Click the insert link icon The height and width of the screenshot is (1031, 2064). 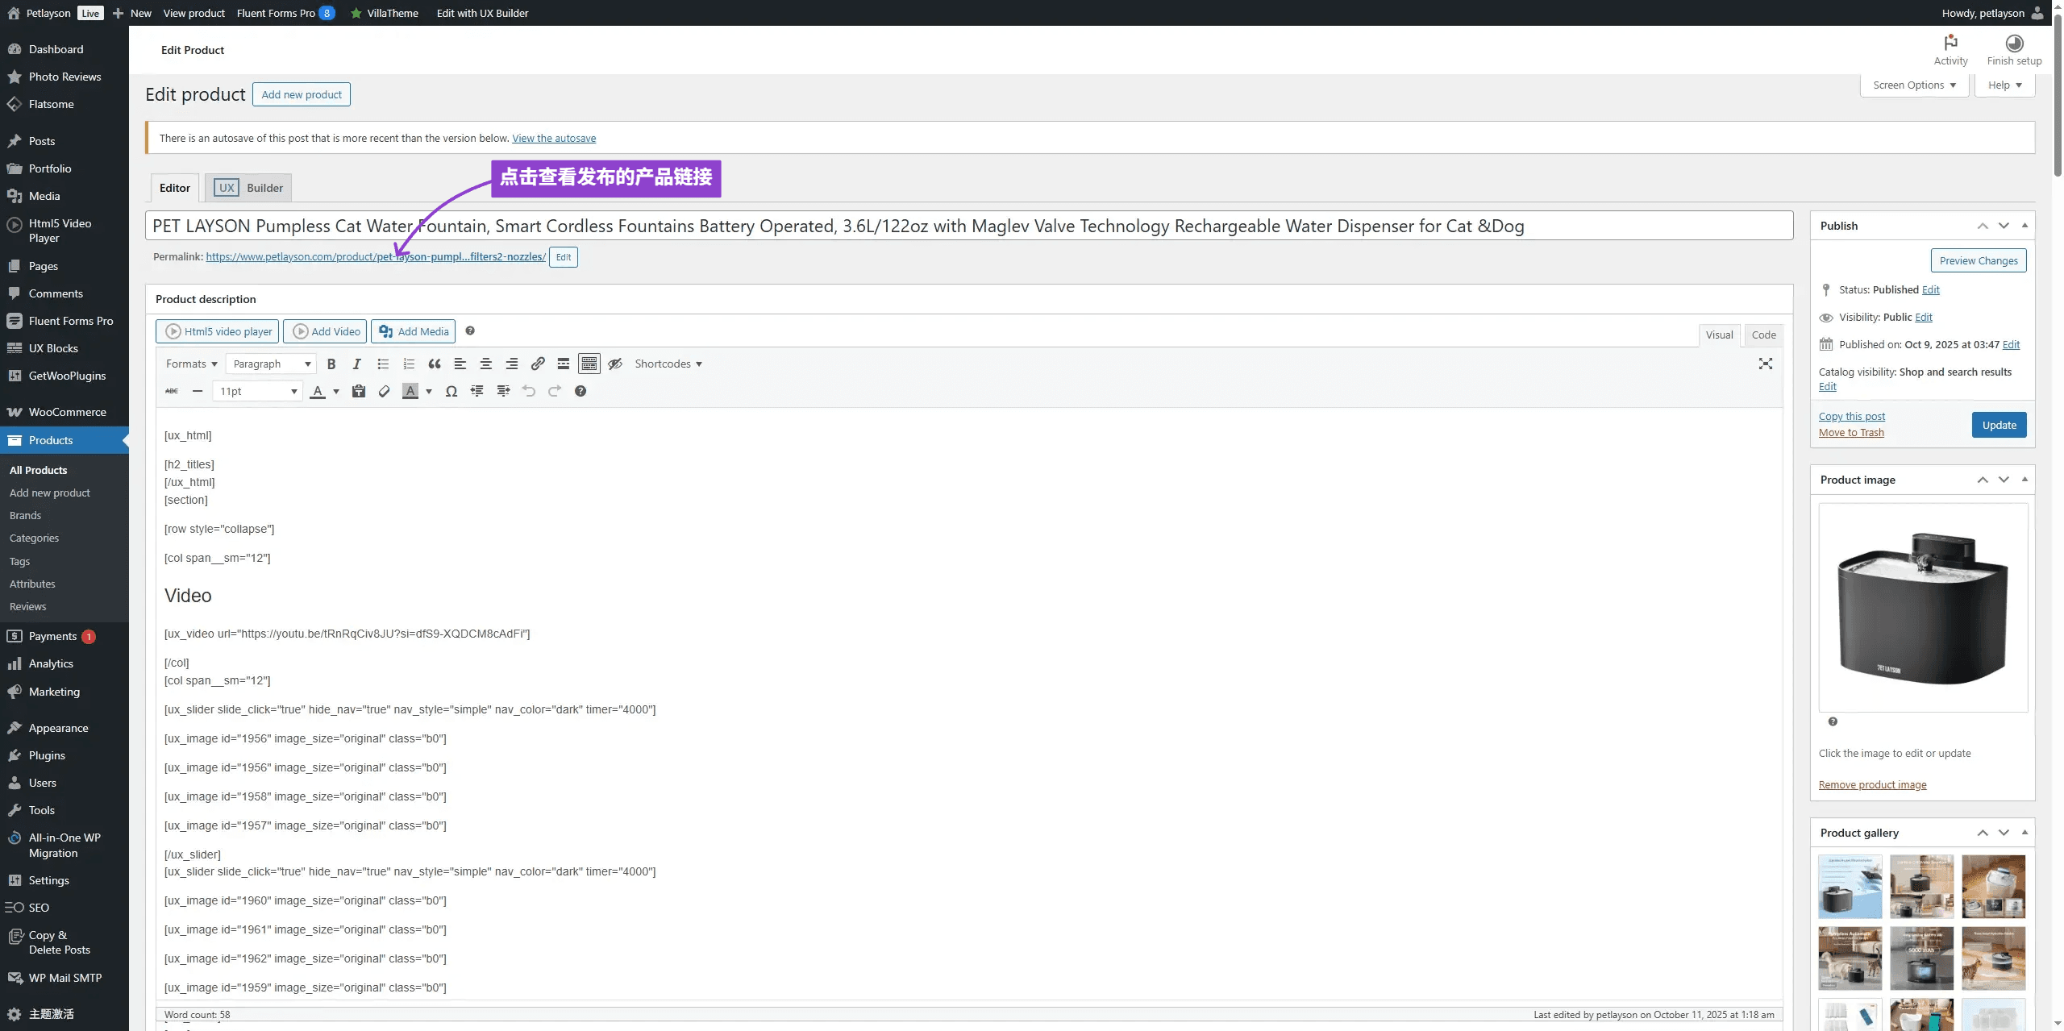coord(538,364)
